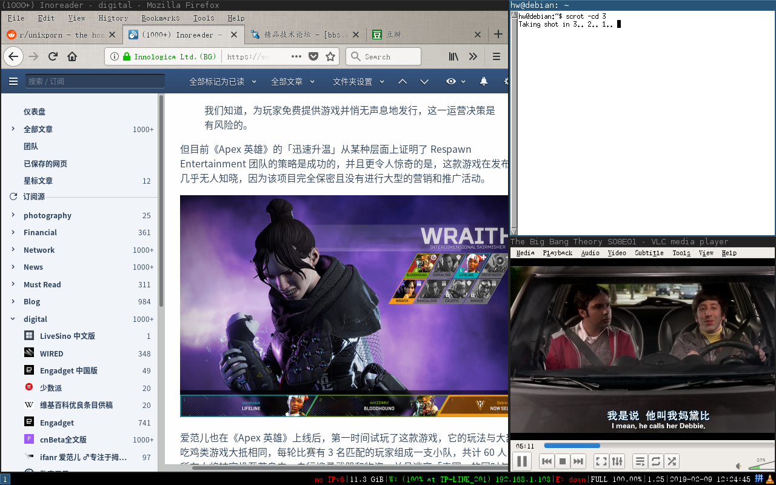Open the 全部标记为已读 dropdown
776x485 pixels.
tap(223, 81)
